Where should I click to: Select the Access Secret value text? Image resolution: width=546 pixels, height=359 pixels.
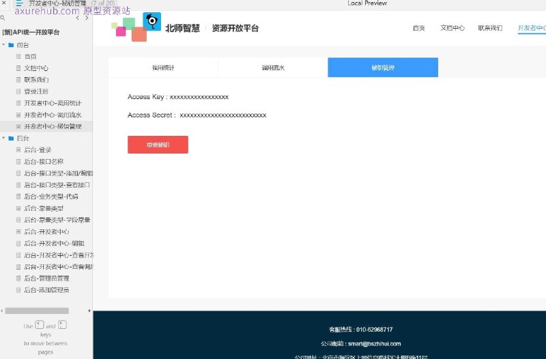[x=223, y=115]
